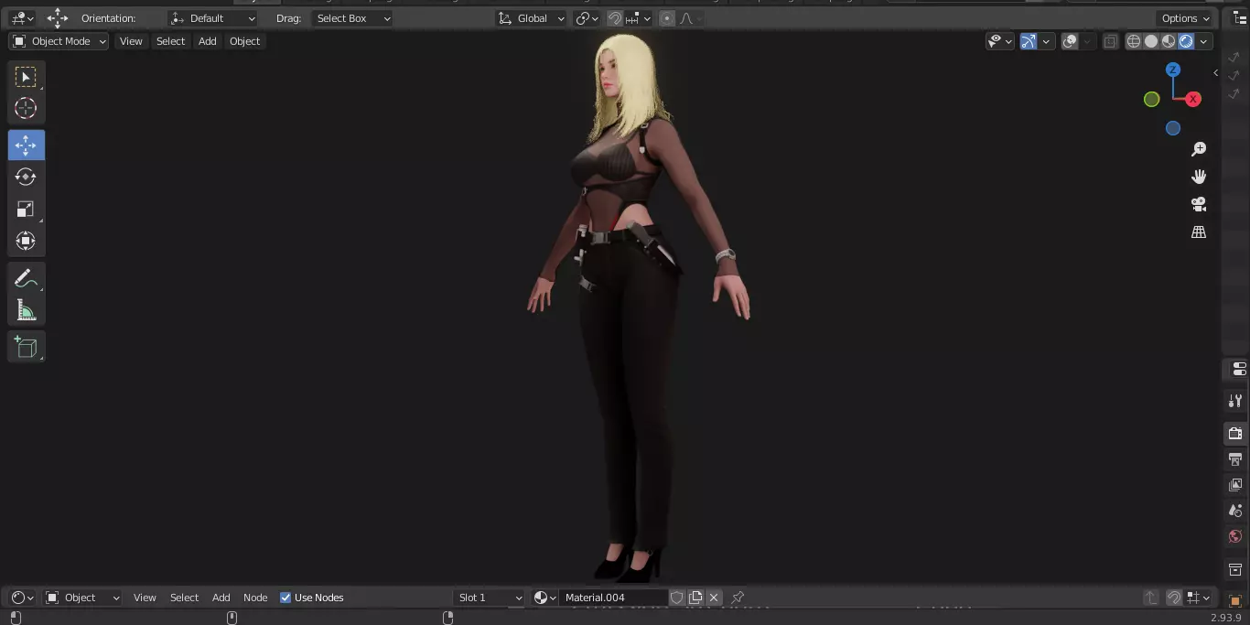Activate the Cursor tool
The width and height of the screenshot is (1250, 625).
[x=26, y=108]
